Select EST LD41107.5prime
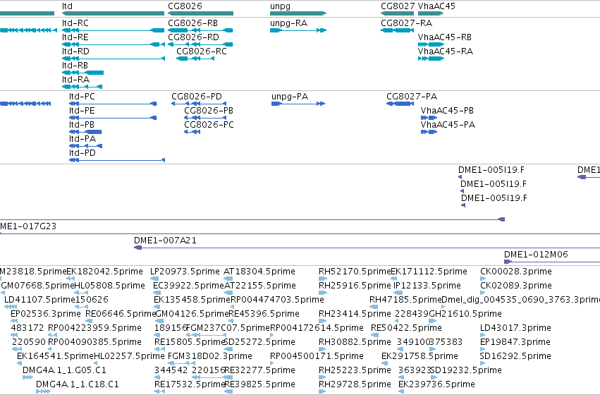The height and width of the screenshot is (395, 600). point(39,300)
